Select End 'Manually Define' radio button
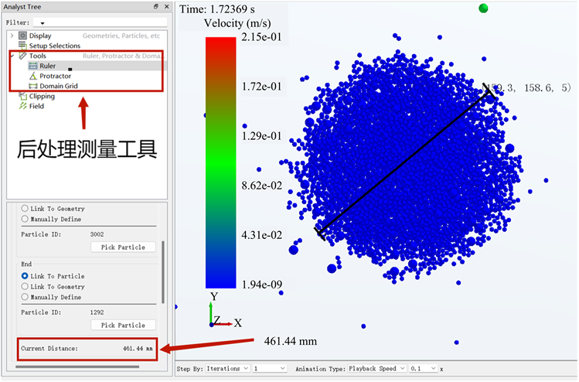The height and width of the screenshot is (382, 579). click(x=26, y=296)
